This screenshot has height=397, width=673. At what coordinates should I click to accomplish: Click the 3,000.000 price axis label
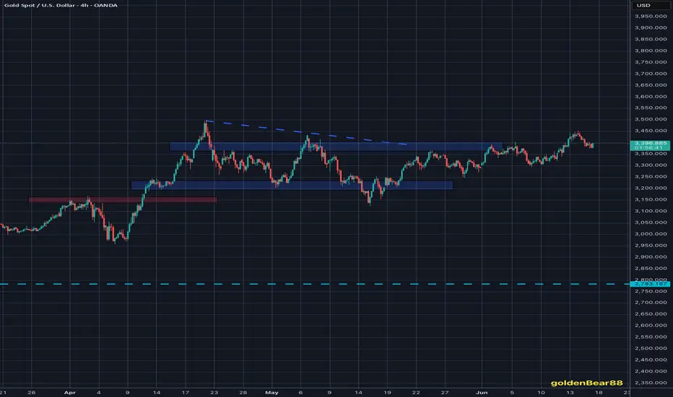650,234
